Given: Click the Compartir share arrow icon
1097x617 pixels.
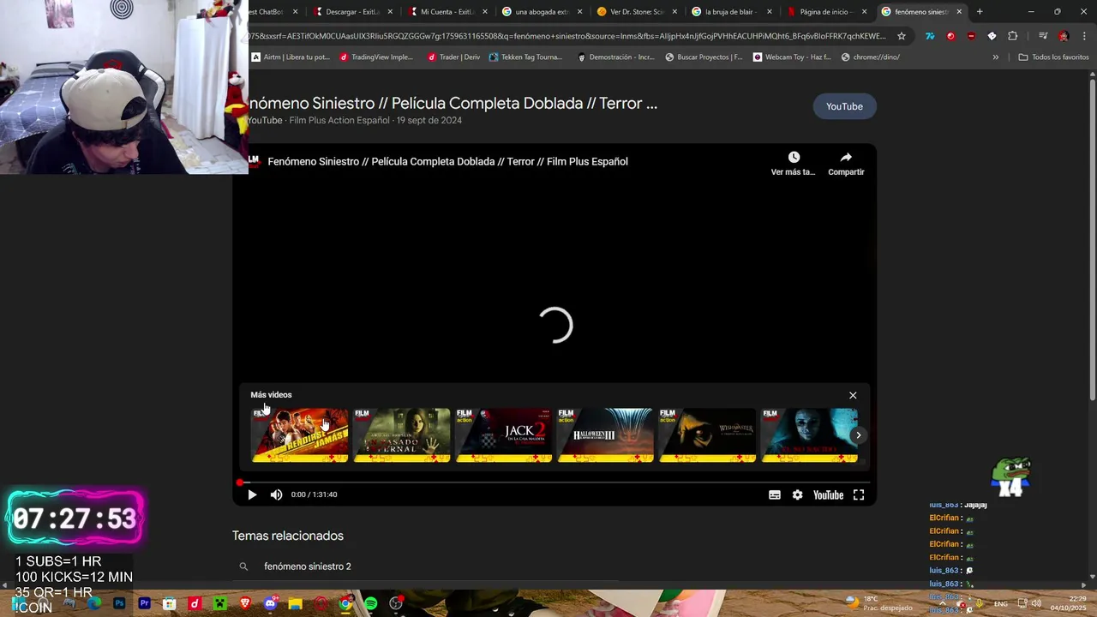Looking at the screenshot, I should 846,157.
